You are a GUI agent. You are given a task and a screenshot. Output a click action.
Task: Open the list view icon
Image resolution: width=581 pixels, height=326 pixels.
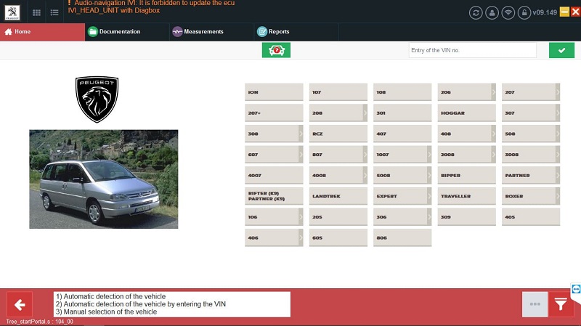coord(54,12)
